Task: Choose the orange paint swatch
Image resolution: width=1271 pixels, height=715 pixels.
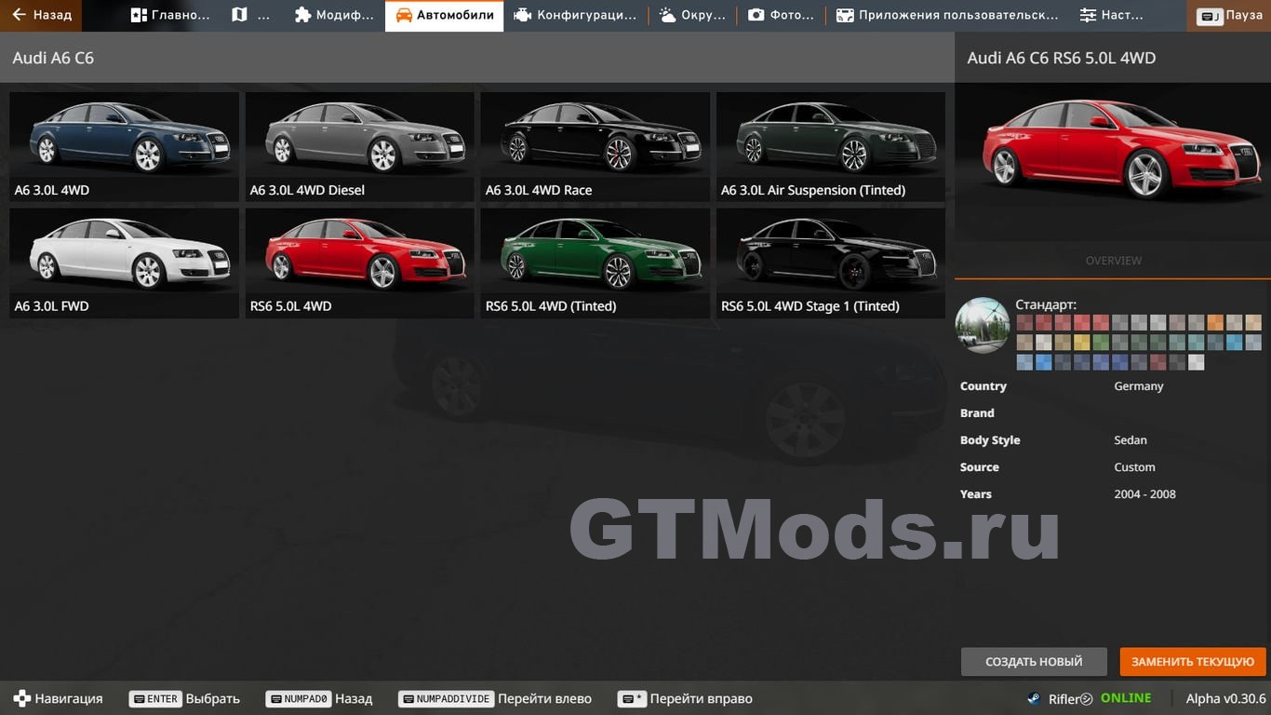Action: (1215, 322)
